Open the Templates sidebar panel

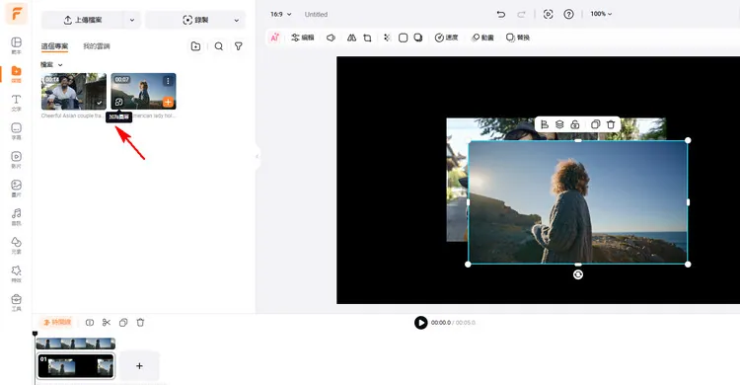coord(16,45)
